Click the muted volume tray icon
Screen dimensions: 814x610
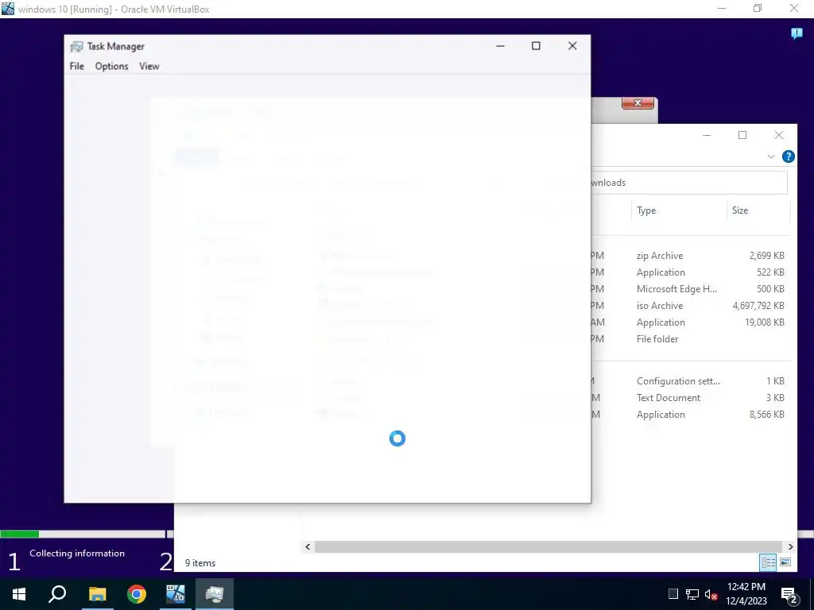(x=711, y=594)
